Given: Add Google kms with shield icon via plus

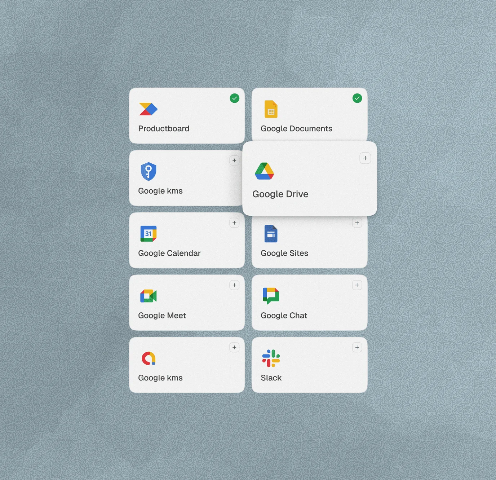Looking at the screenshot, I should (x=235, y=160).
